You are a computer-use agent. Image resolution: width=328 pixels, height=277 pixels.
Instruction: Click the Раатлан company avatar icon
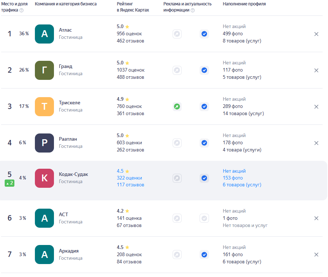coord(44,143)
